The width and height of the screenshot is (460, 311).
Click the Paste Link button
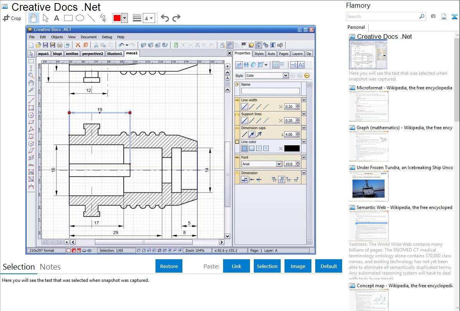237,266
